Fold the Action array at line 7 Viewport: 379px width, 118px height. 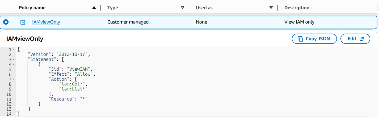13,79
